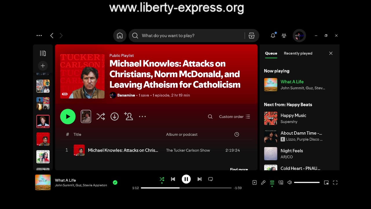Open the playlist cover image
This screenshot has width=371, height=209.
pyautogui.click(x=82, y=76)
